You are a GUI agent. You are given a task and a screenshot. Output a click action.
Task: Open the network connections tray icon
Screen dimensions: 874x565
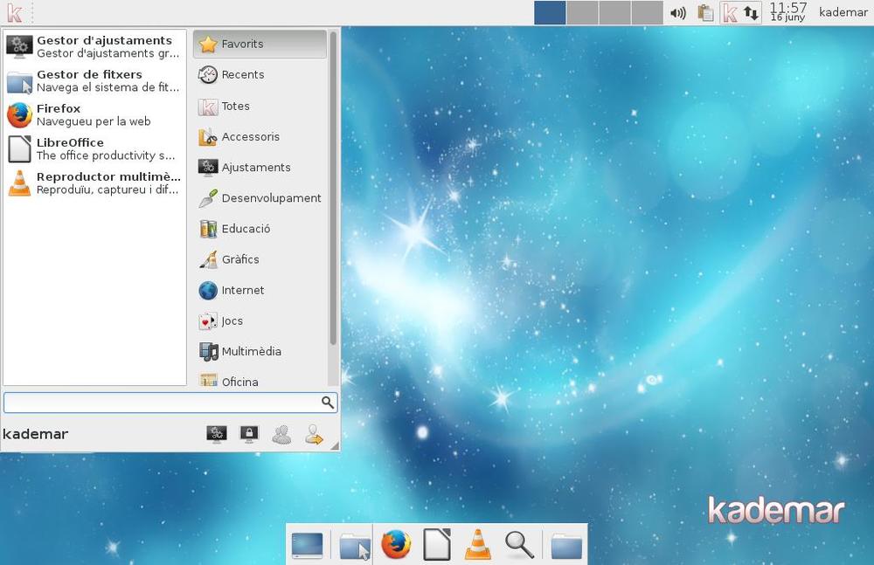pos(751,12)
